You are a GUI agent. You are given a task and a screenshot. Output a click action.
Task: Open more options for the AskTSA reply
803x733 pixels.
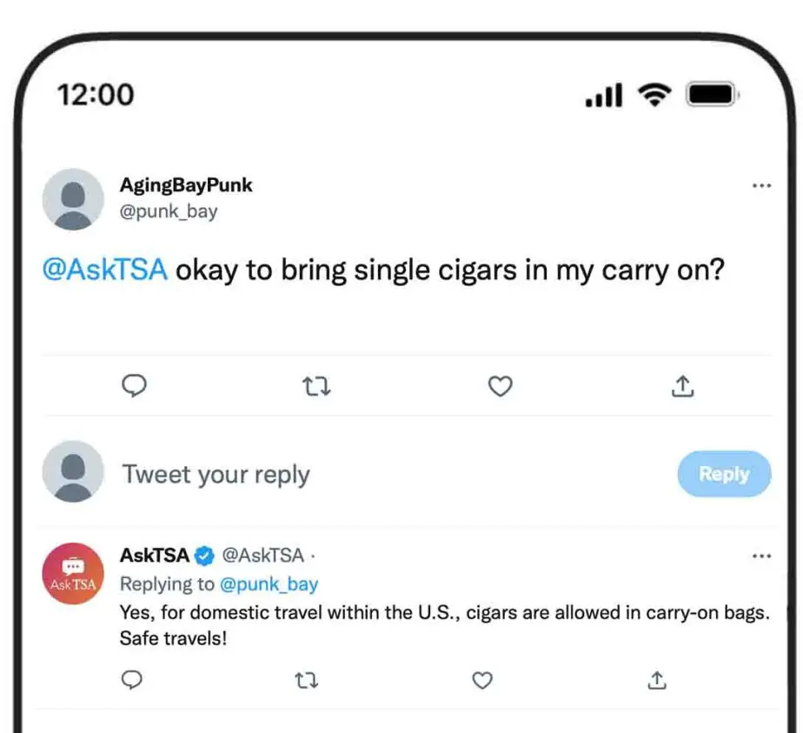pos(761,556)
